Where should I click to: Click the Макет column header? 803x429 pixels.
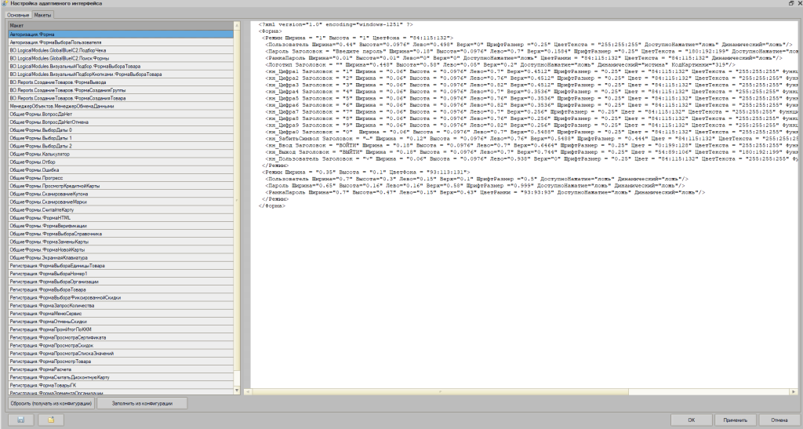[x=118, y=26]
